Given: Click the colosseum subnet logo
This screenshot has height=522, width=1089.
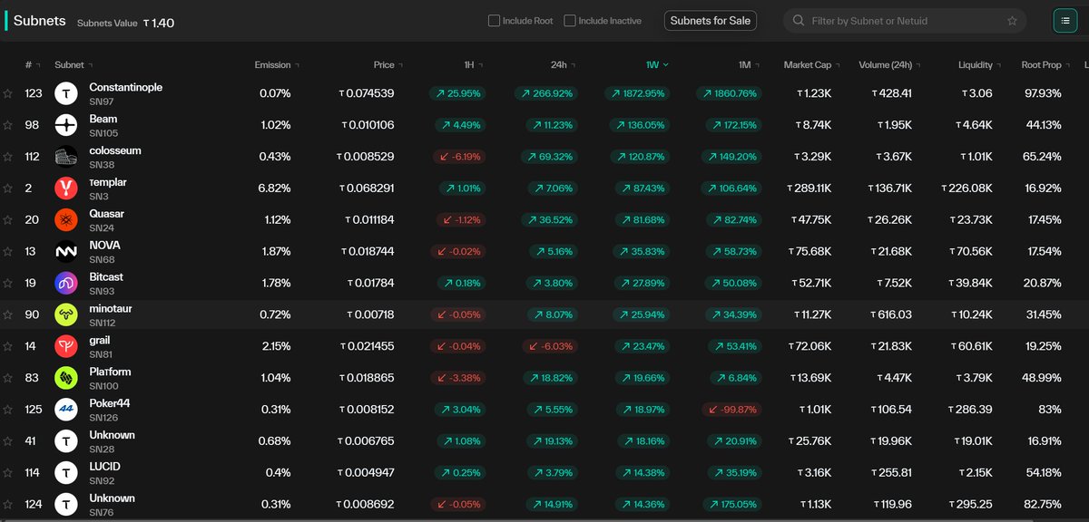Looking at the screenshot, I should [66, 157].
